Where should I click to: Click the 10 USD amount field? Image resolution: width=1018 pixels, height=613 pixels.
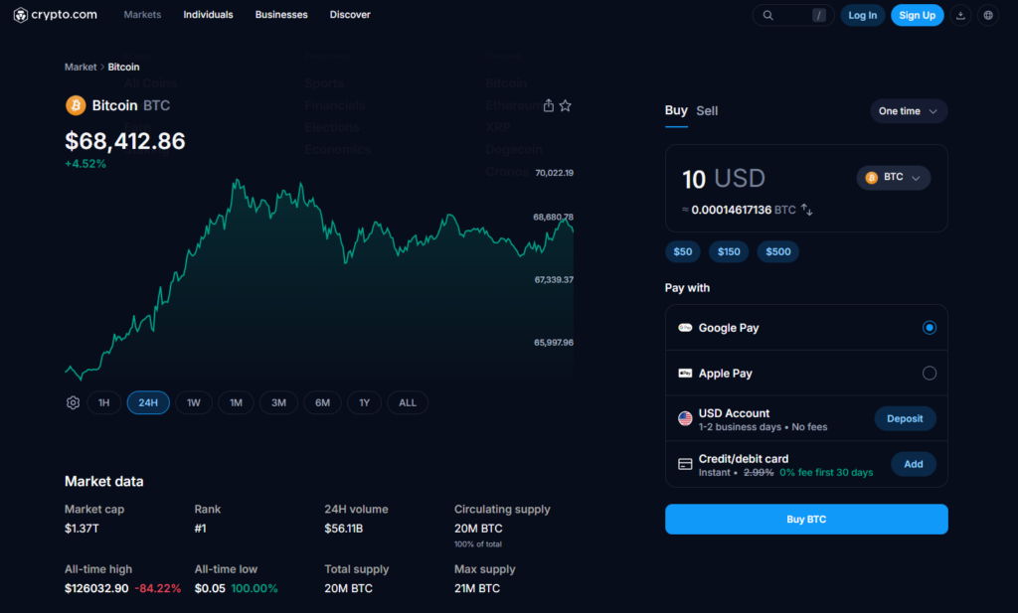pos(724,179)
